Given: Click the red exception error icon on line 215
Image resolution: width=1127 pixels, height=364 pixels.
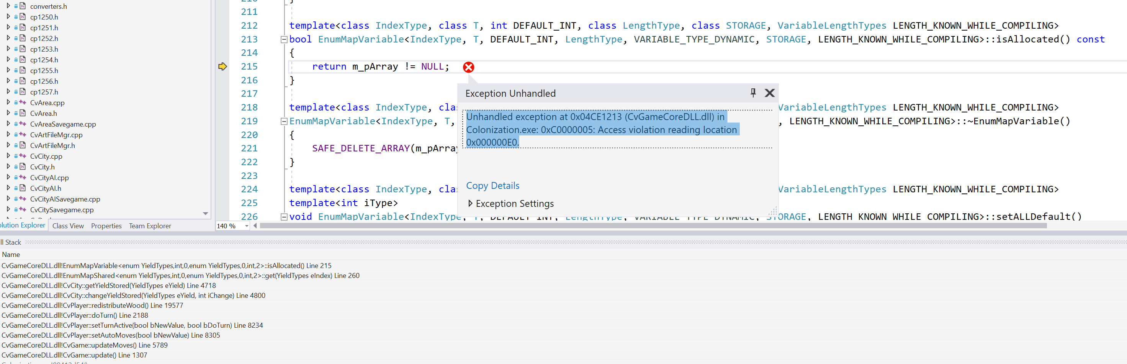Looking at the screenshot, I should [x=468, y=67].
